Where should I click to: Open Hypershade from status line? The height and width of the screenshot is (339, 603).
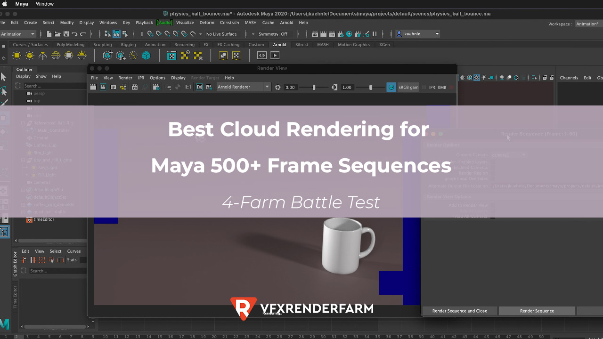349,34
